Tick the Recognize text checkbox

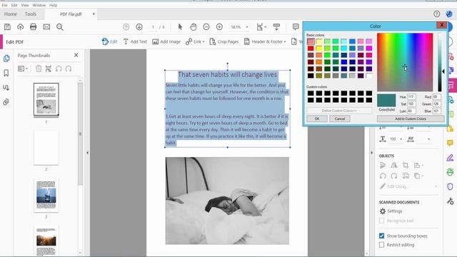coord(381,221)
